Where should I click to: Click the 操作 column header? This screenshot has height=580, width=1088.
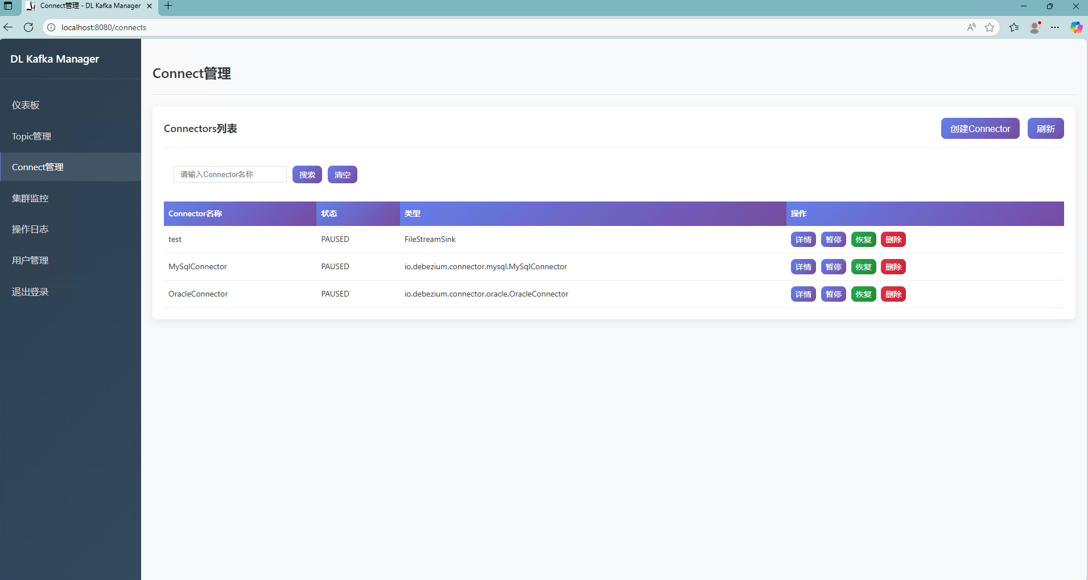925,213
